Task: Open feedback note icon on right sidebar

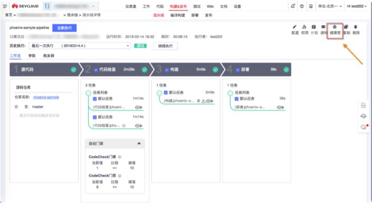Action: 363,105
